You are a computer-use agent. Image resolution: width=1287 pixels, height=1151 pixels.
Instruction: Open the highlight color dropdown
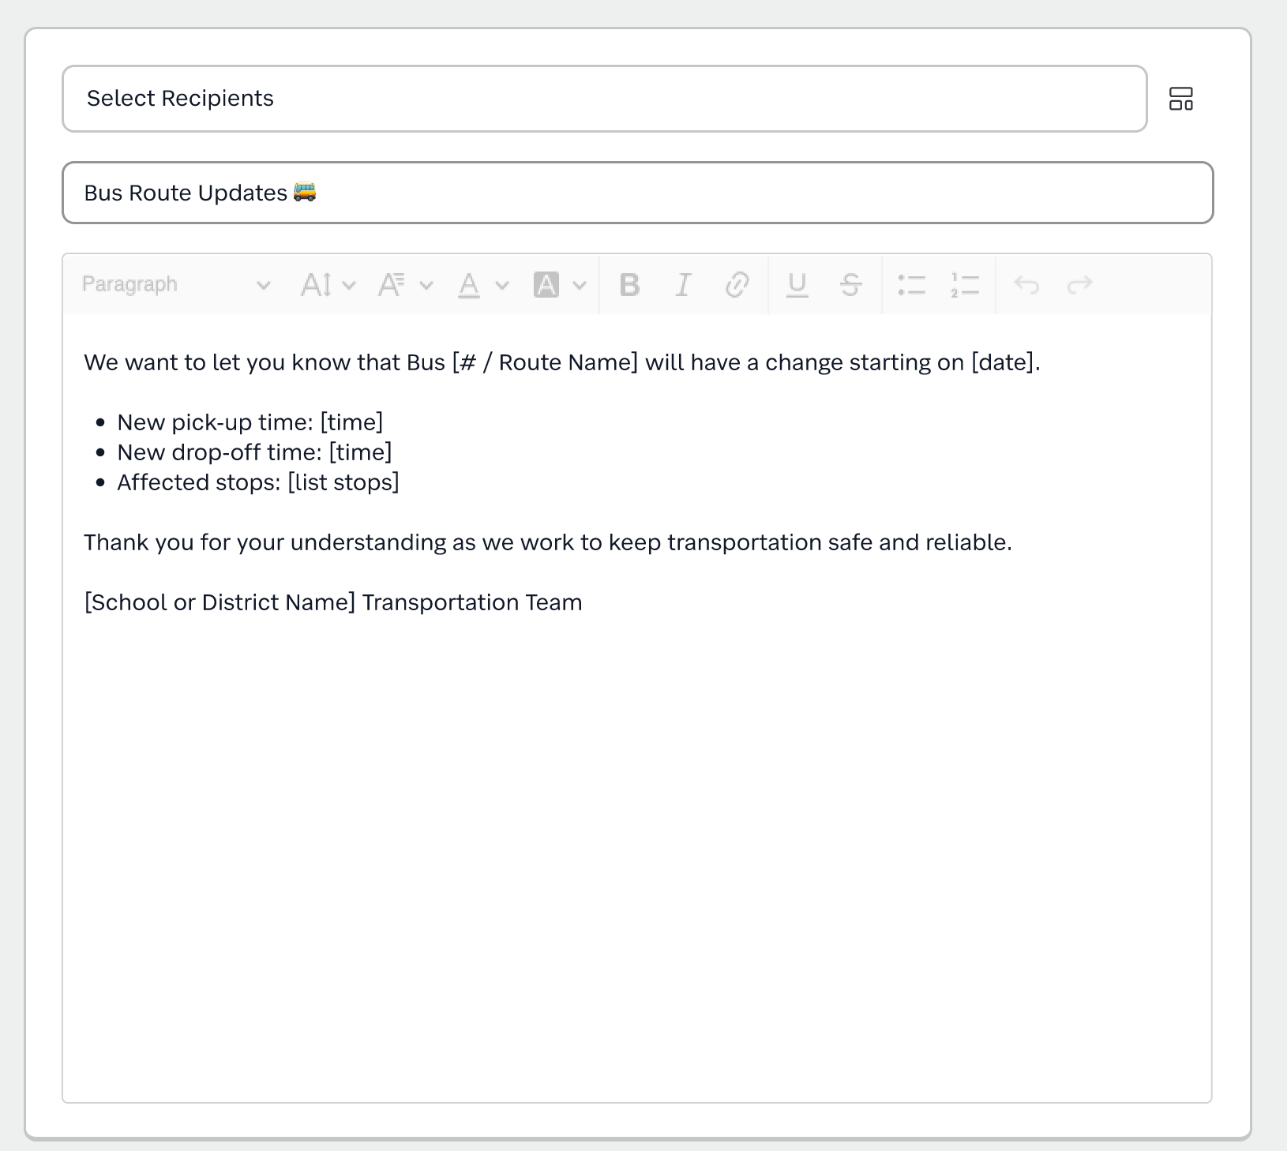[x=581, y=285]
